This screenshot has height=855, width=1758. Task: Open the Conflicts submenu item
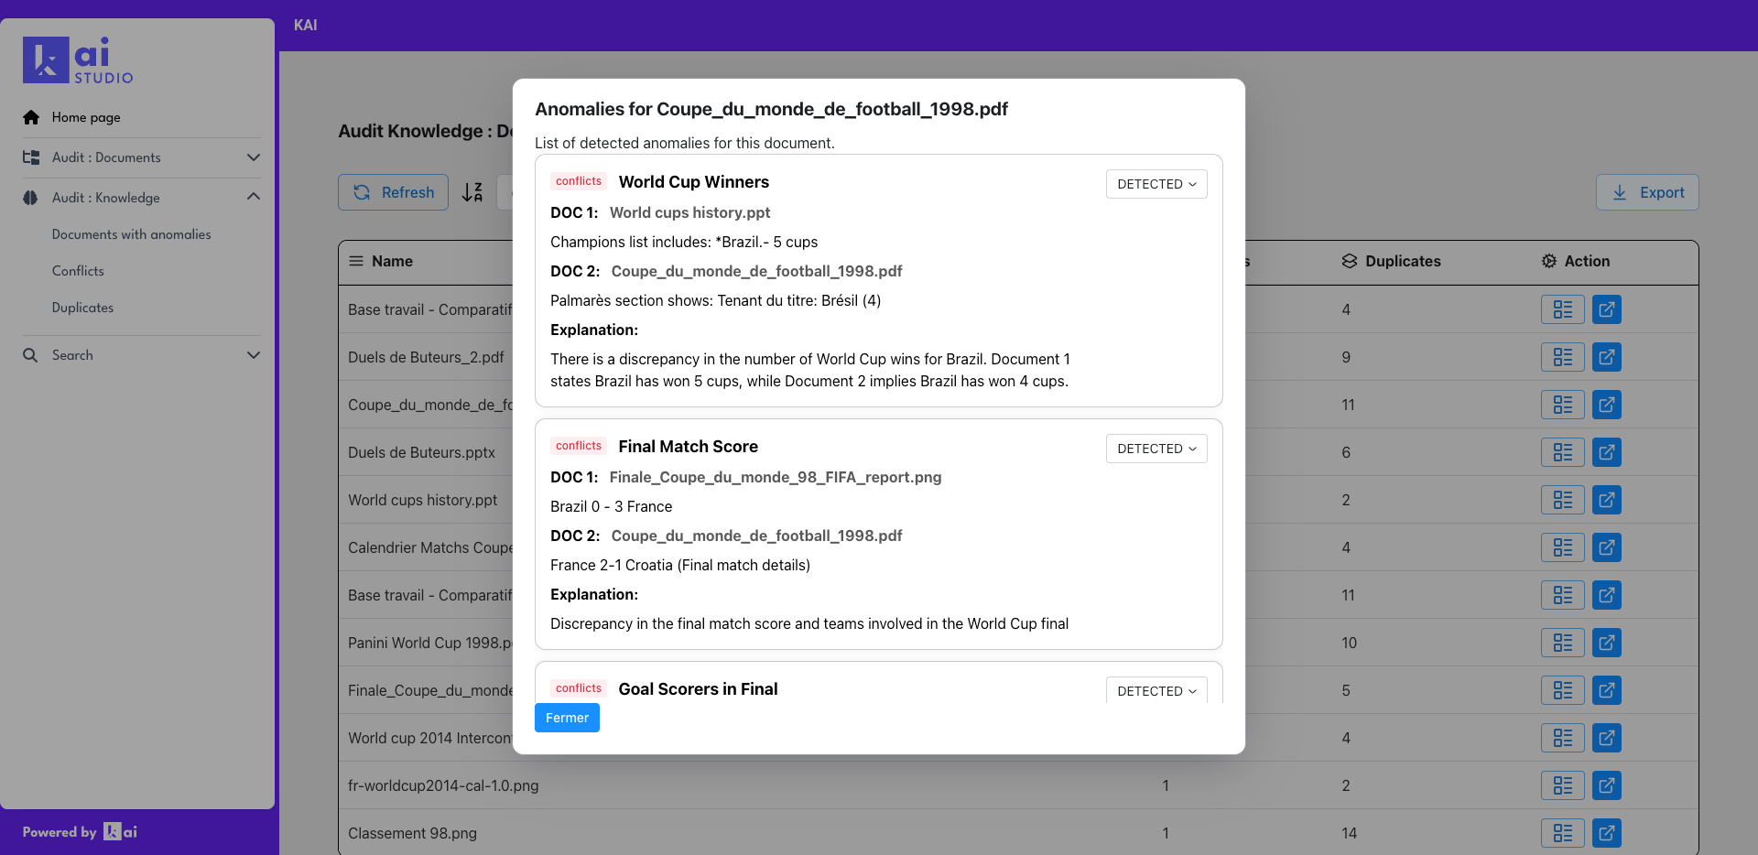78,271
